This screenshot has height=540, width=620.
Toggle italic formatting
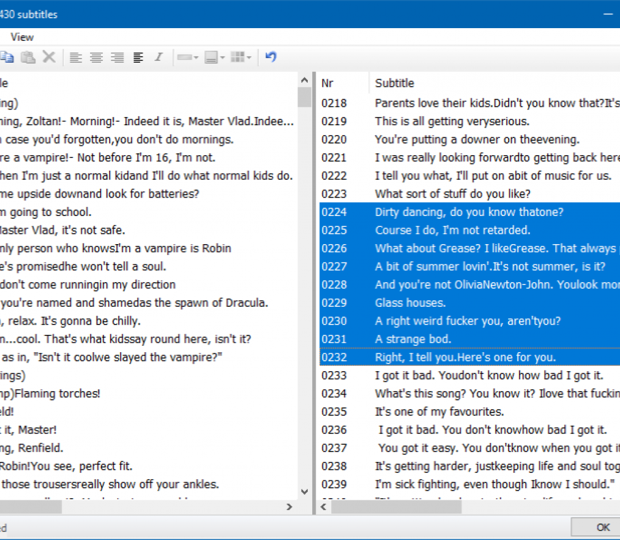(x=159, y=57)
